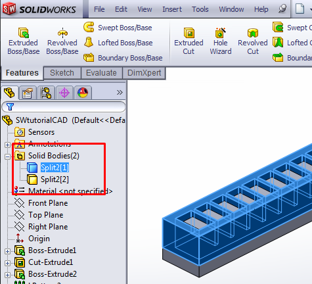Click the Front Plane icon
This screenshot has width=312, height=284.
pos(20,203)
